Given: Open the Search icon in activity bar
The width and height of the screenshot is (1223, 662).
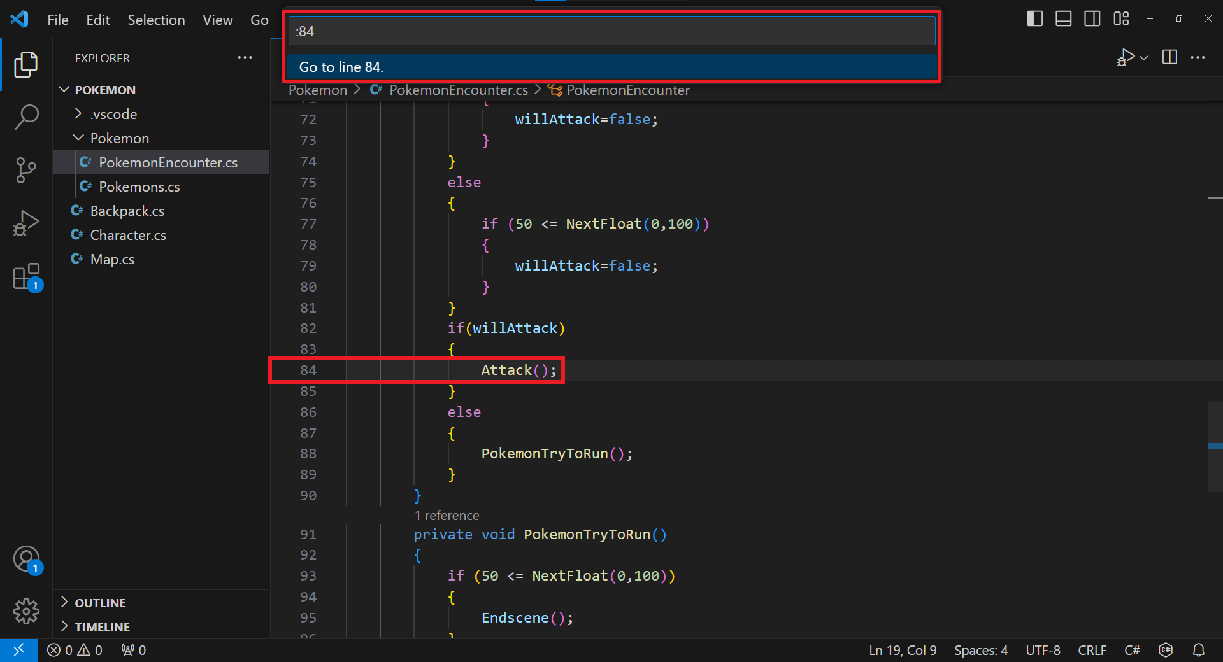Looking at the screenshot, I should 26,117.
